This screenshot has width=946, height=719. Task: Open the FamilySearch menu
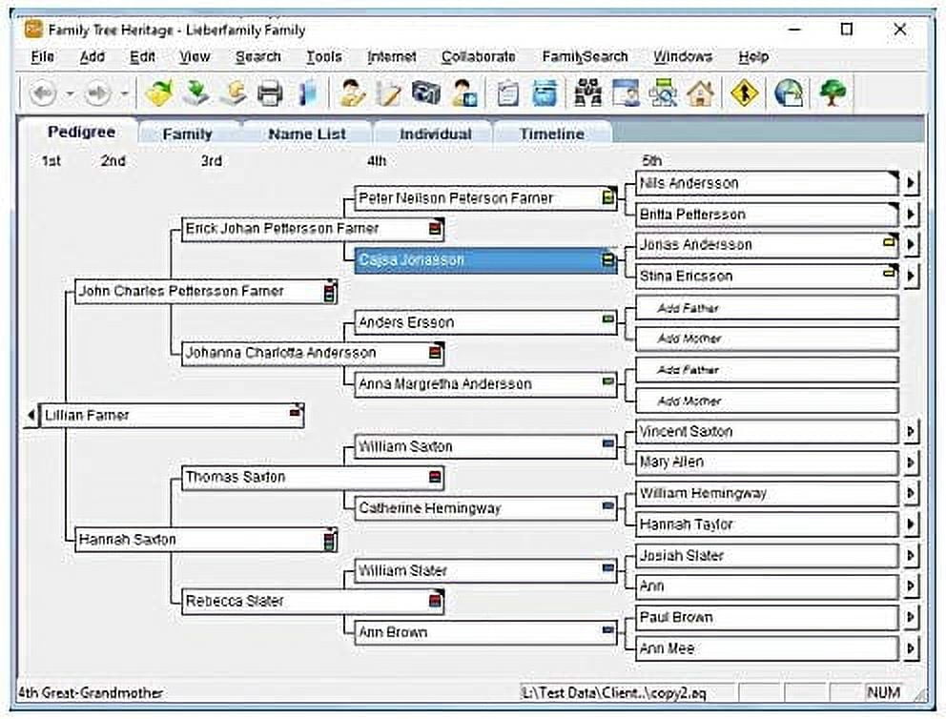point(585,57)
